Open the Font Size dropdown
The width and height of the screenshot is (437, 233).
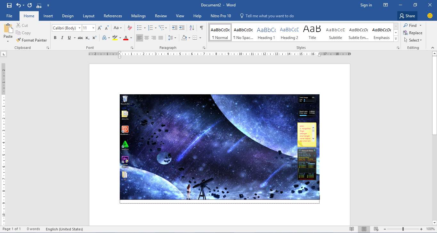tap(94, 28)
